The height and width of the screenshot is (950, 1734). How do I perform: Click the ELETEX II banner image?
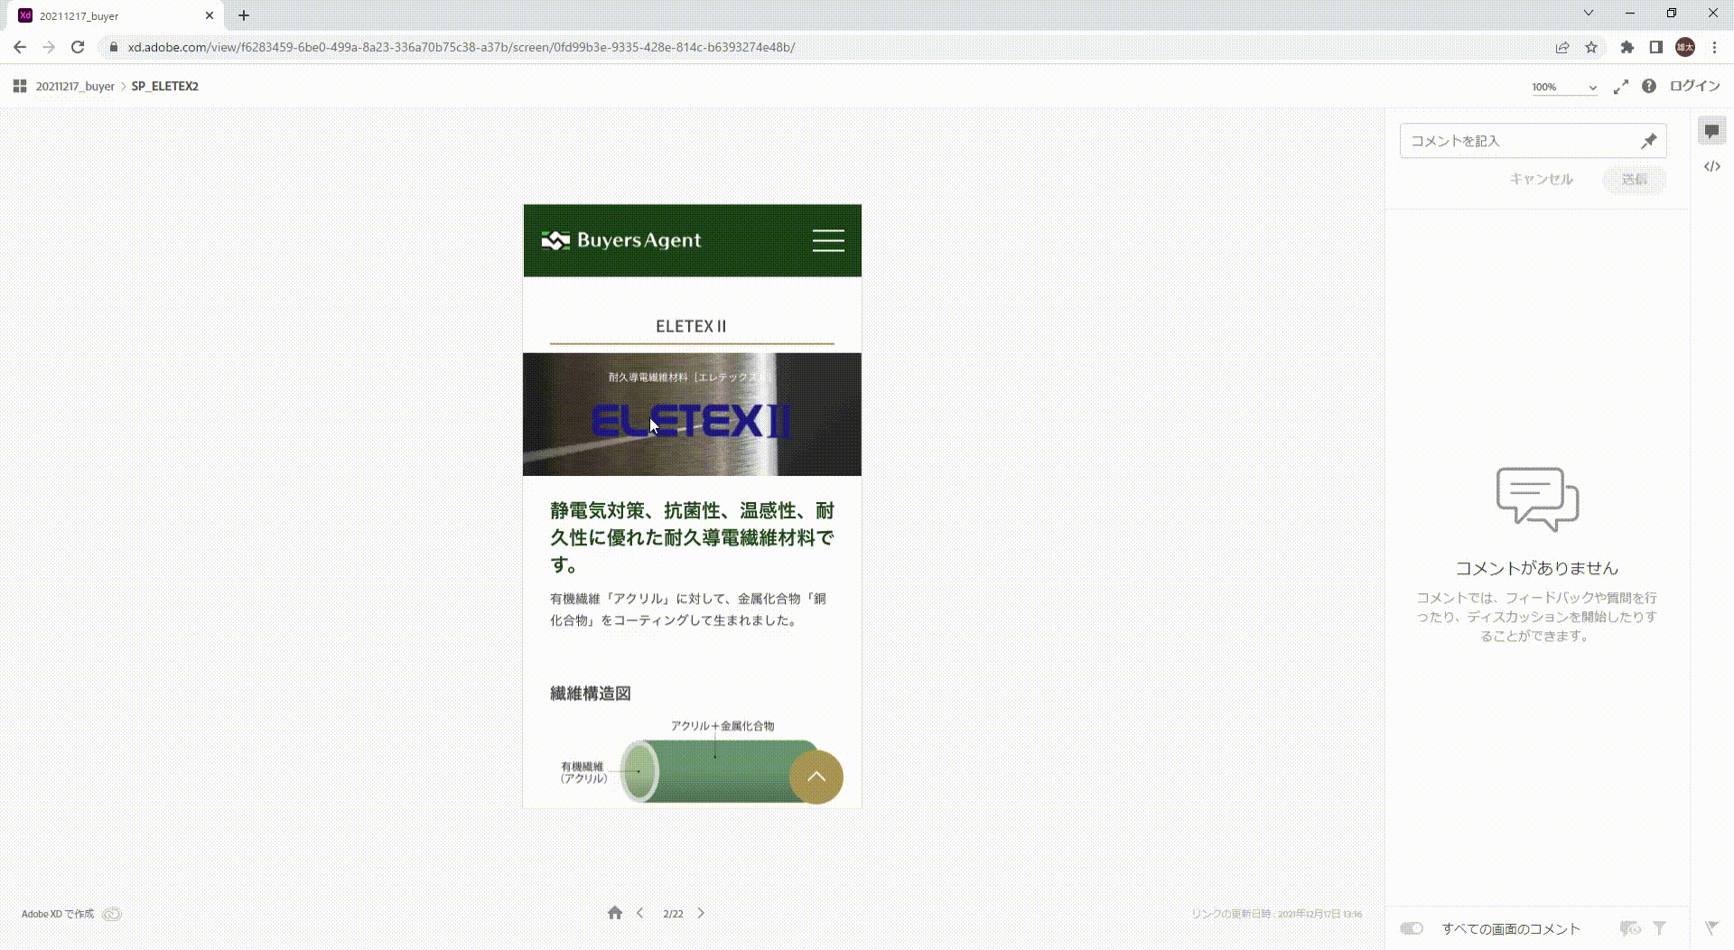(692, 414)
